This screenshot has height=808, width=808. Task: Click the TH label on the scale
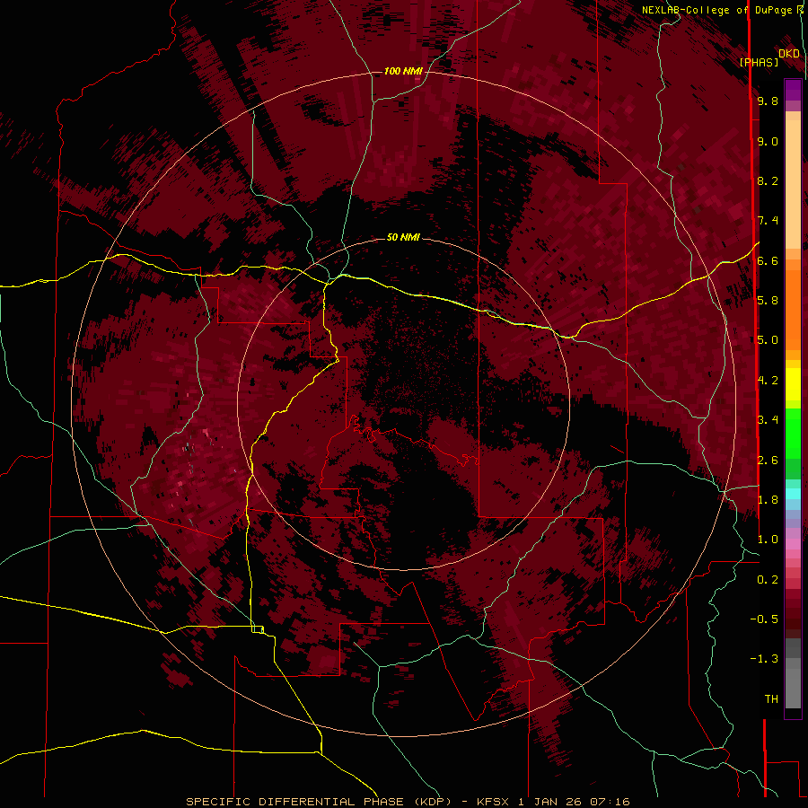tap(771, 699)
